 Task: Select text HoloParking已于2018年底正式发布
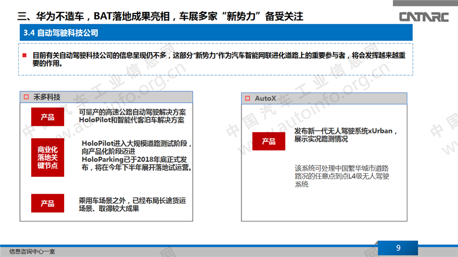(134, 163)
